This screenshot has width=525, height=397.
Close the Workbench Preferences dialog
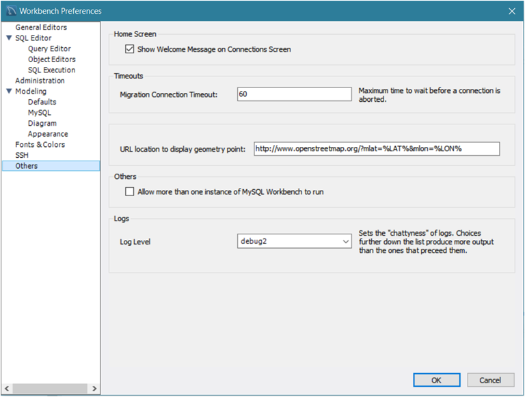511,11
